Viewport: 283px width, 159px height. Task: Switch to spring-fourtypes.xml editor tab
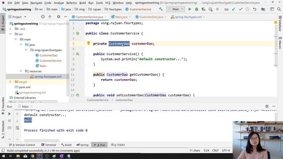(x=188, y=17)
